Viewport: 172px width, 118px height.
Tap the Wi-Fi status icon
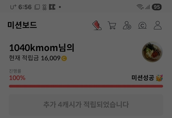click(x=140, y=7)
